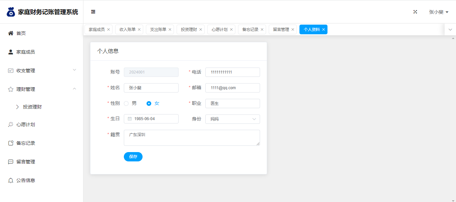The height and width of the screenshot is (202, 456).
Task: Select the 男 gender radio button
Action: tap(126, 103)
